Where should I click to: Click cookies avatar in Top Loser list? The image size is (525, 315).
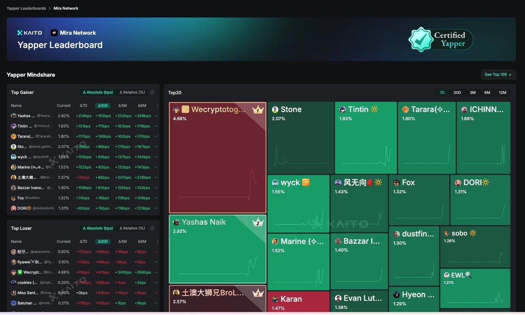14,282
